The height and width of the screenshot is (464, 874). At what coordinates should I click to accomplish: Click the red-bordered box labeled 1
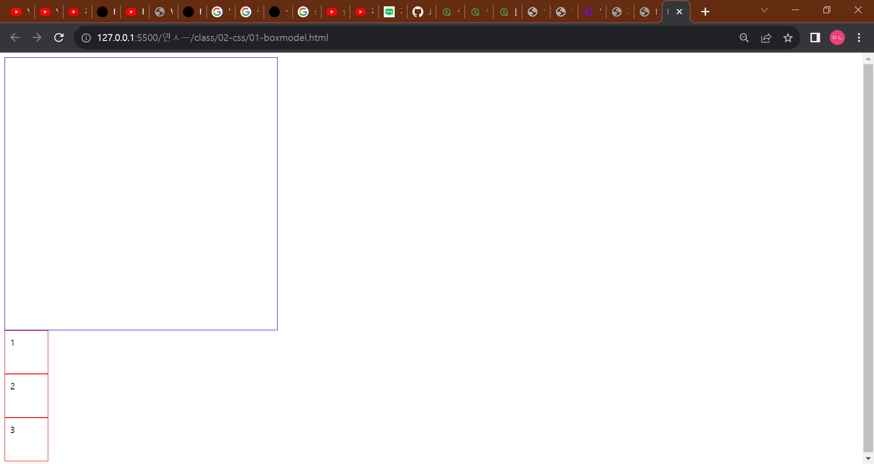click(26, 352)
